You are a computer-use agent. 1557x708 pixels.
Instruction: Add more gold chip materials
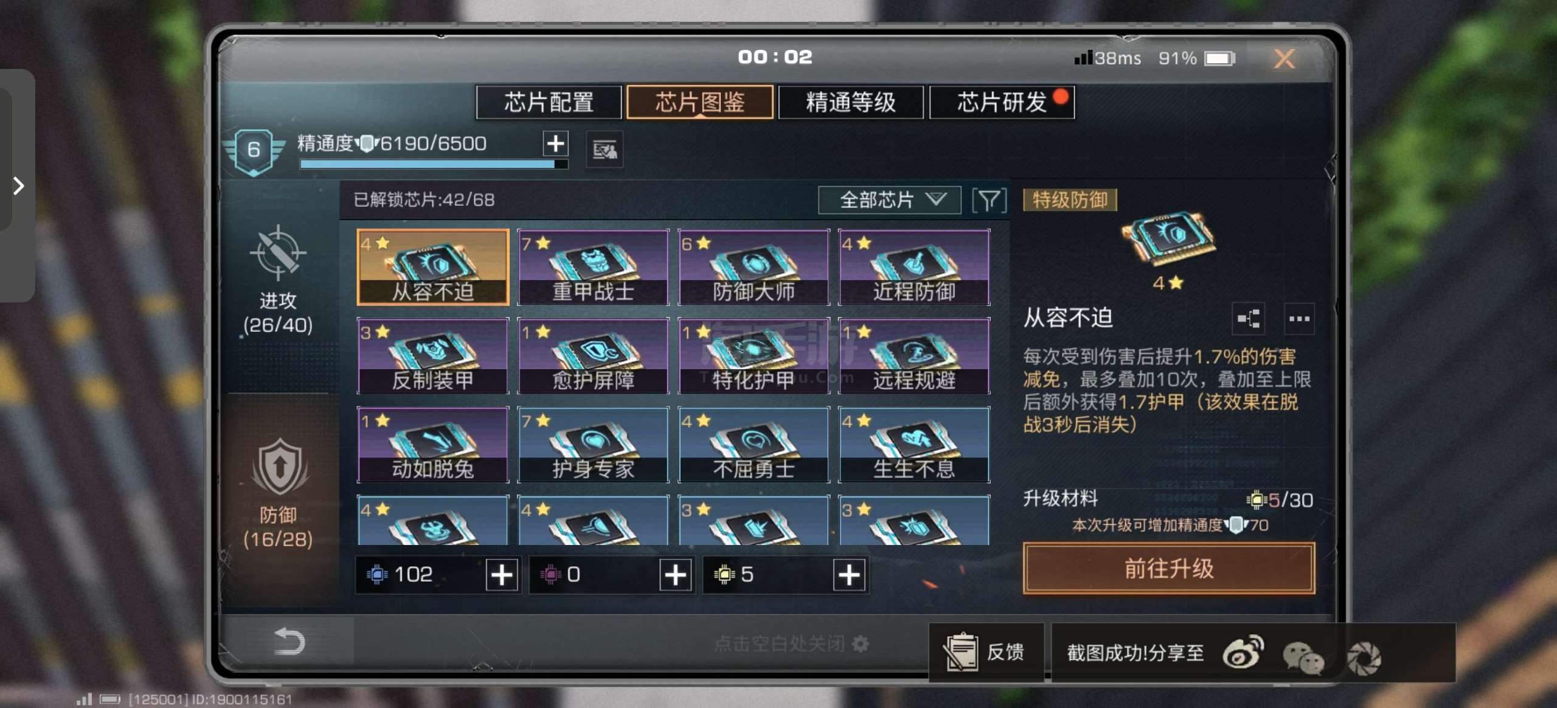pyautogui.click(x=849, y=575)
